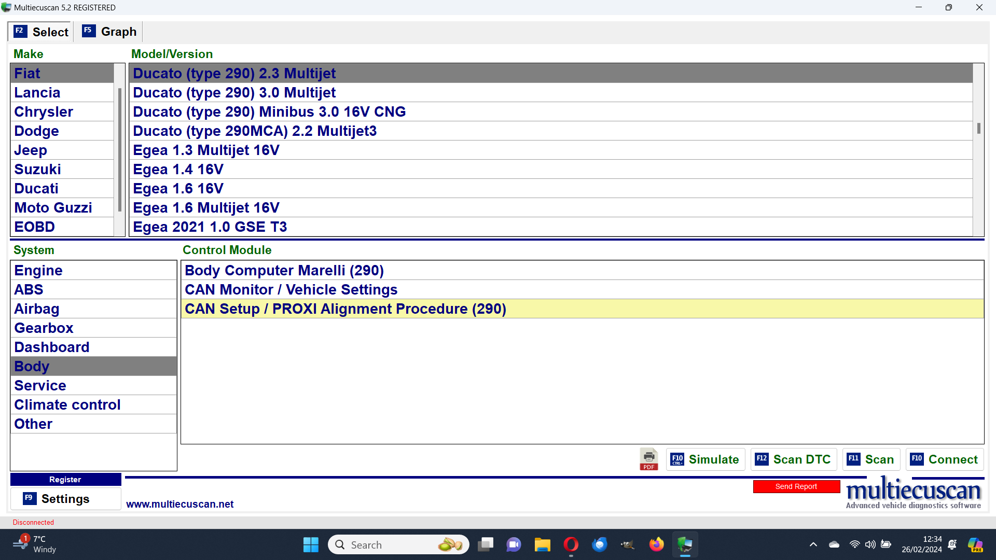The image size is (996, 560).
Task: Click the F11 Scan button
Action: (x=871, y=459)
